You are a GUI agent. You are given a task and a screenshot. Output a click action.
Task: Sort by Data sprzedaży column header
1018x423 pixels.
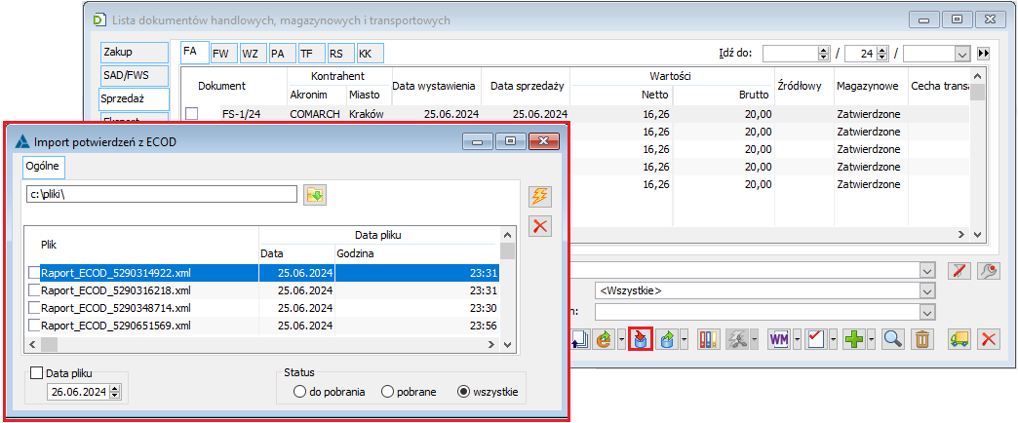click(x=526, y=86)
